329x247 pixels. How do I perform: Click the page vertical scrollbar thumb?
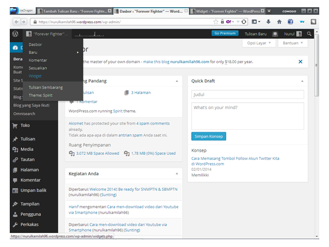pos(317,65)
